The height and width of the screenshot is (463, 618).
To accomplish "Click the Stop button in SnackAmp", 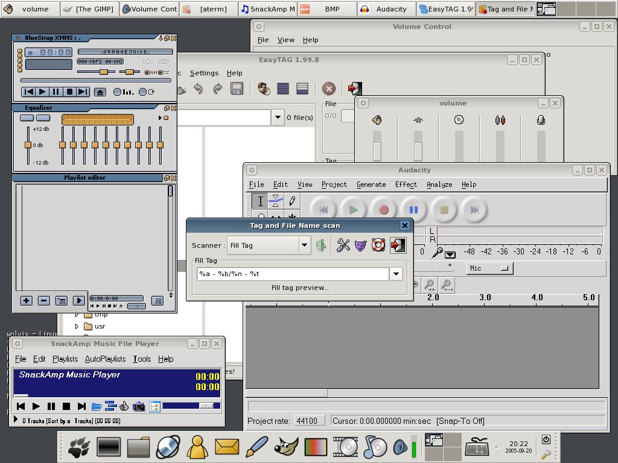I will pyautogui.click(x=66, y=406).
